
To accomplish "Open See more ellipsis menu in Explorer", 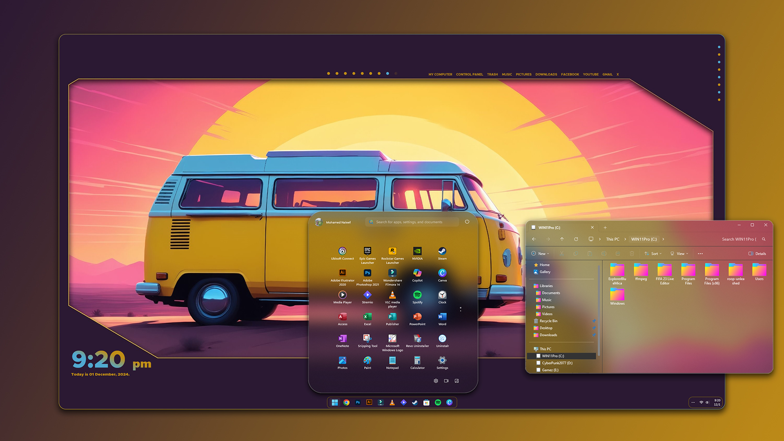I will [700, 254].
